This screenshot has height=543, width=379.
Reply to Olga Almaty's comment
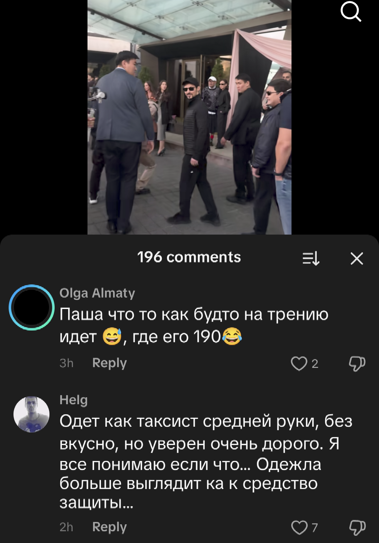109,363
